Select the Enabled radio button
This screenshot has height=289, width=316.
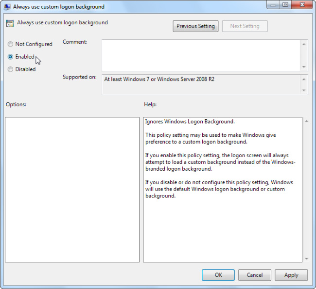(x=10, y=57)
